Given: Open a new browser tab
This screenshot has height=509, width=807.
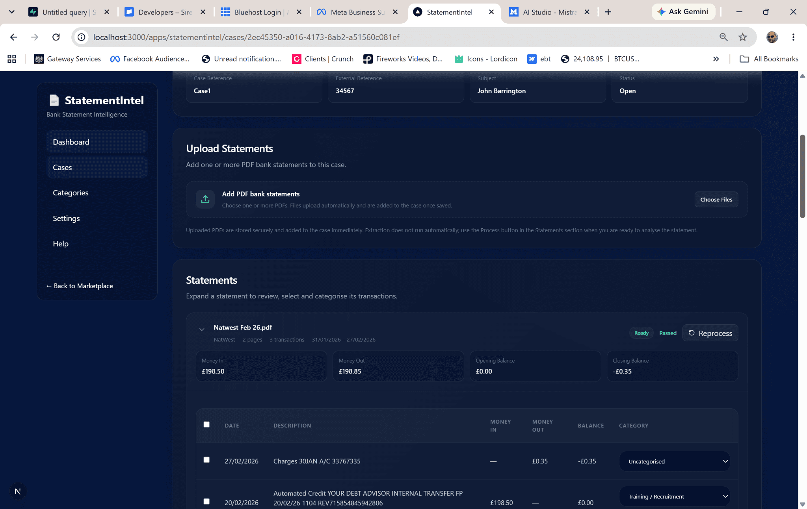Looking at the screenshot, I should [608, 12].
